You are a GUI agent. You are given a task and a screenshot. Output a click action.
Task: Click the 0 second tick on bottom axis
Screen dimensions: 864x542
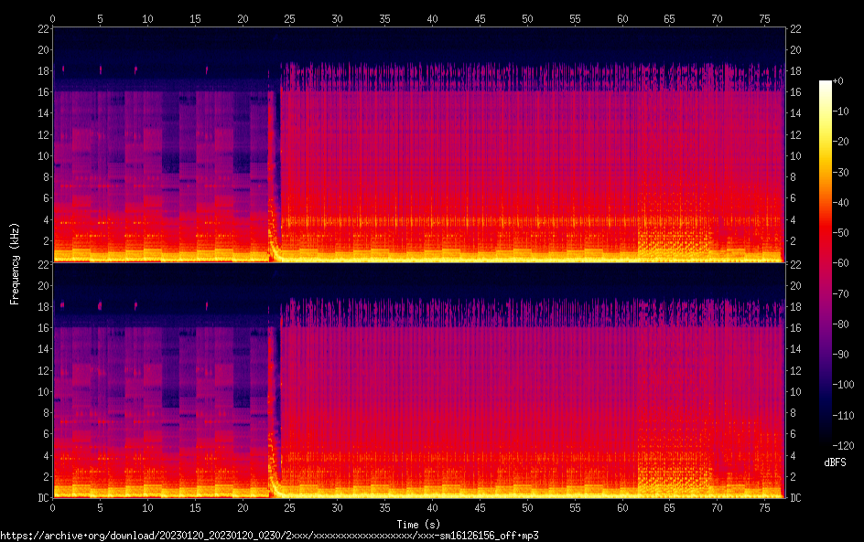[53, 507]
